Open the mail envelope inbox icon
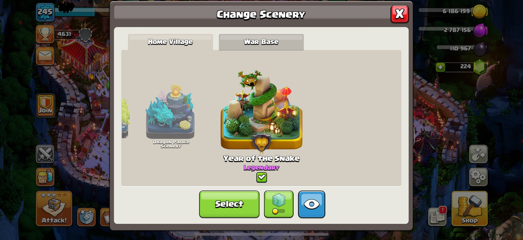This screenshot has width=523, height=240. point(45,56)
